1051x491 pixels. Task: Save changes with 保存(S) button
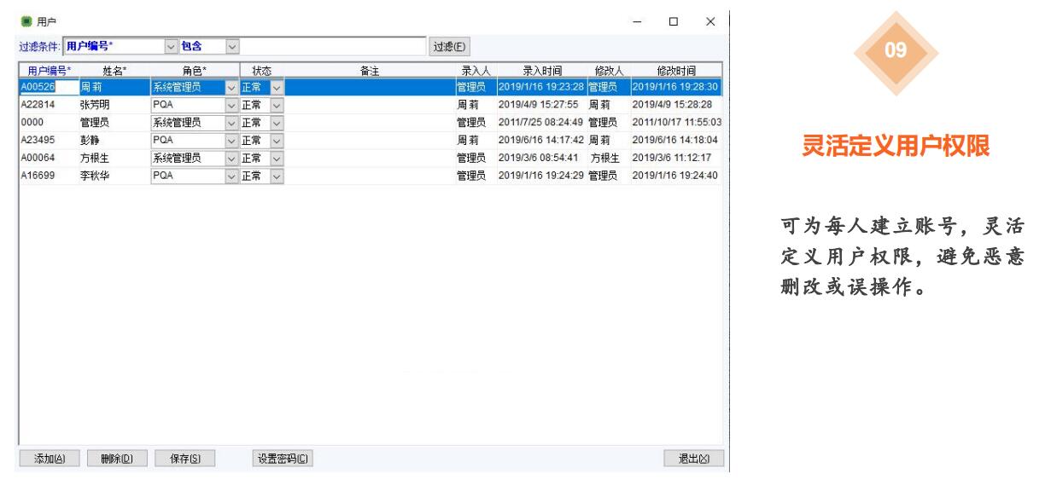click(184, 459)
